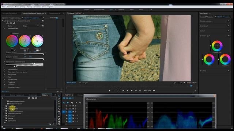Click the Lift button in program monitor
Image resolution: width=234 pixels, height=131 pixels.
coord(145,91)
